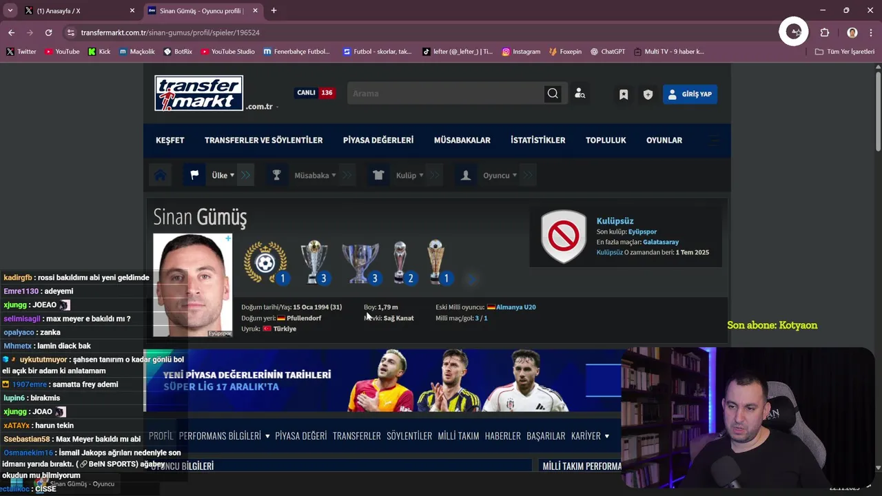Open the YouTube bookmark

point(62,52)
